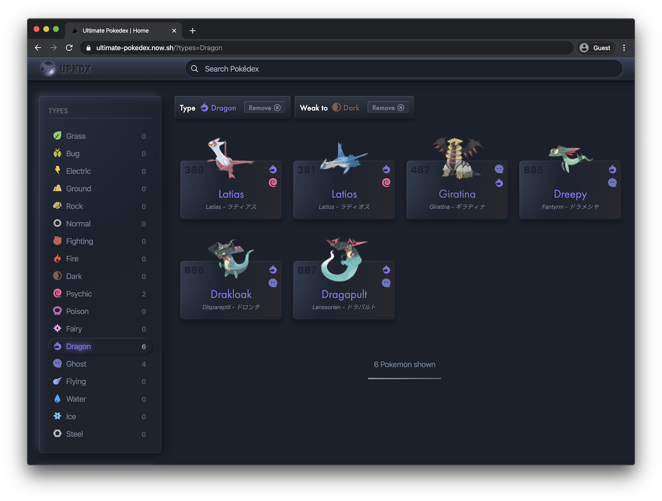The width and height of the screenshot is (662, 501).
Task: Click the Dark type icon in sidebar
Action: [x=57, y=276]
